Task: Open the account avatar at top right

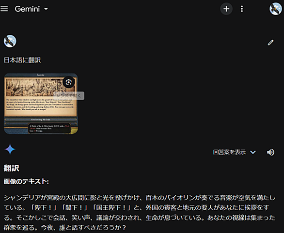Action: point(275,9)
